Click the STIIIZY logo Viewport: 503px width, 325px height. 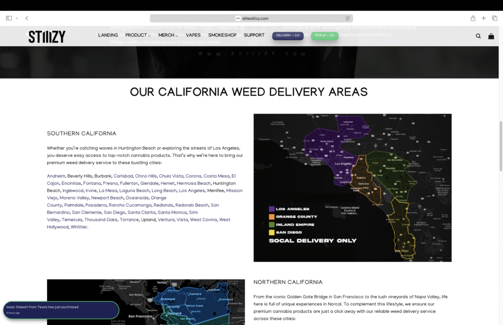(47, 36)
